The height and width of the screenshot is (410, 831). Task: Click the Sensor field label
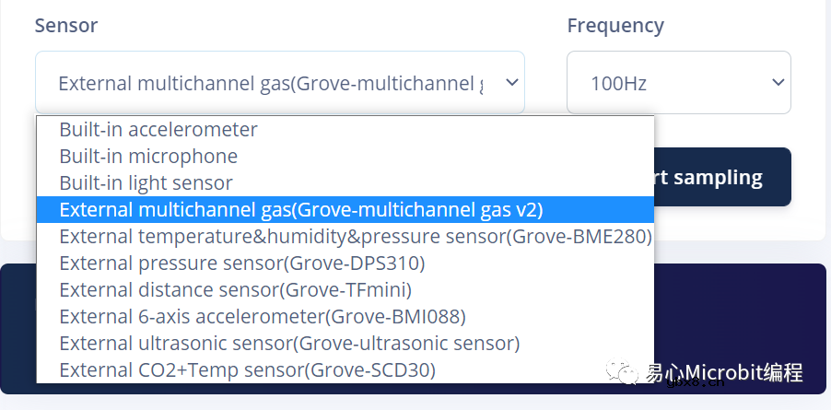66,25
